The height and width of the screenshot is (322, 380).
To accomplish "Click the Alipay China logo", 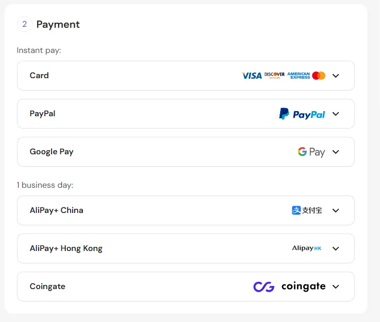I will tap(307, 210).
